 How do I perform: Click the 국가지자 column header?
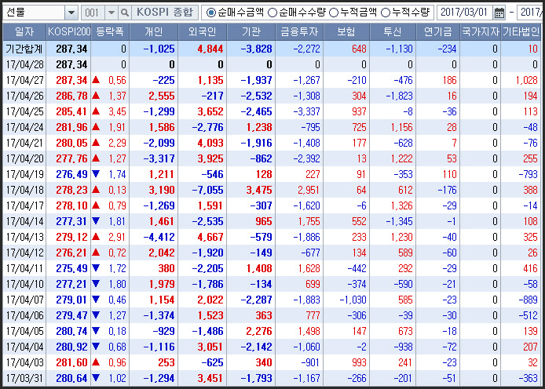[x=481, y=32]
